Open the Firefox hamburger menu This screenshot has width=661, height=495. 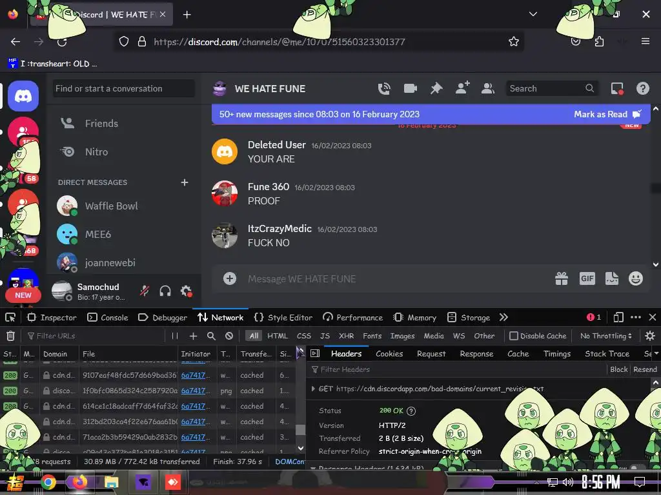click(645, 41)
